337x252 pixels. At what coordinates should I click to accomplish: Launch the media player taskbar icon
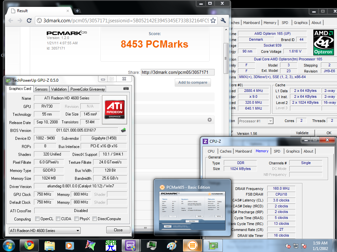(69, 245)
